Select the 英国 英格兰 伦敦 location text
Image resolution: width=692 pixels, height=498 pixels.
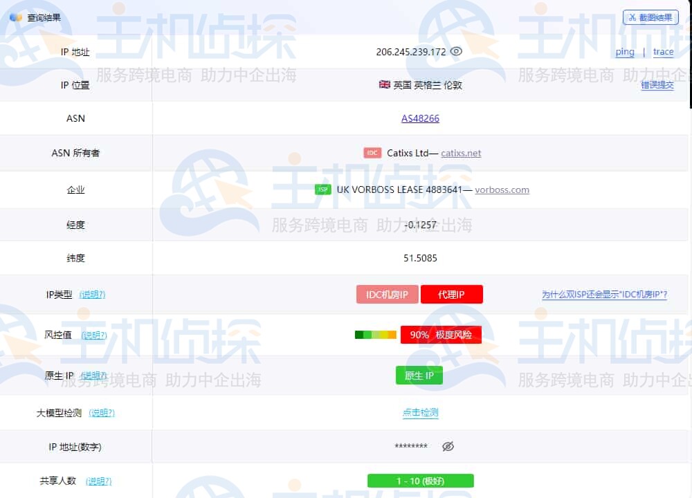[x=427, y=84]
